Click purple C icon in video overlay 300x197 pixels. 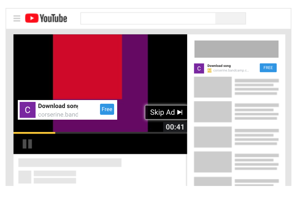[28, 110]
